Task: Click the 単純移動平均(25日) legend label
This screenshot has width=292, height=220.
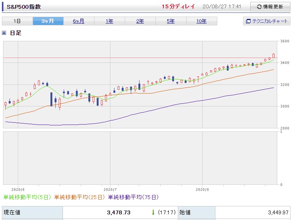Action: pyautogui.click(x=79, y=197)
